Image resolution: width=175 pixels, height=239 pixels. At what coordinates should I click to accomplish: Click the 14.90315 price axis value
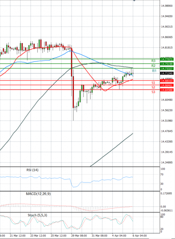pos(167,27)
